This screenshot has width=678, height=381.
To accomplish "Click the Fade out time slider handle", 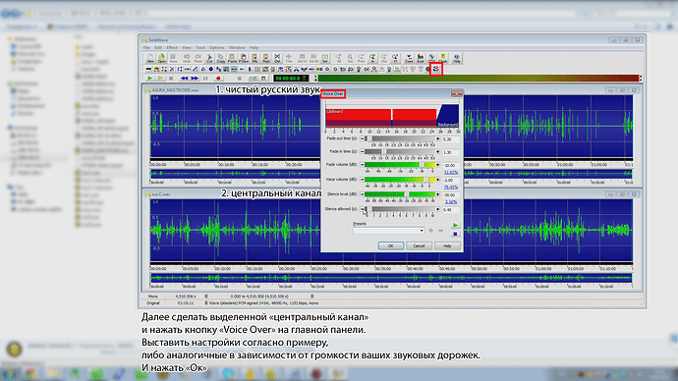I will click(369, 138).
